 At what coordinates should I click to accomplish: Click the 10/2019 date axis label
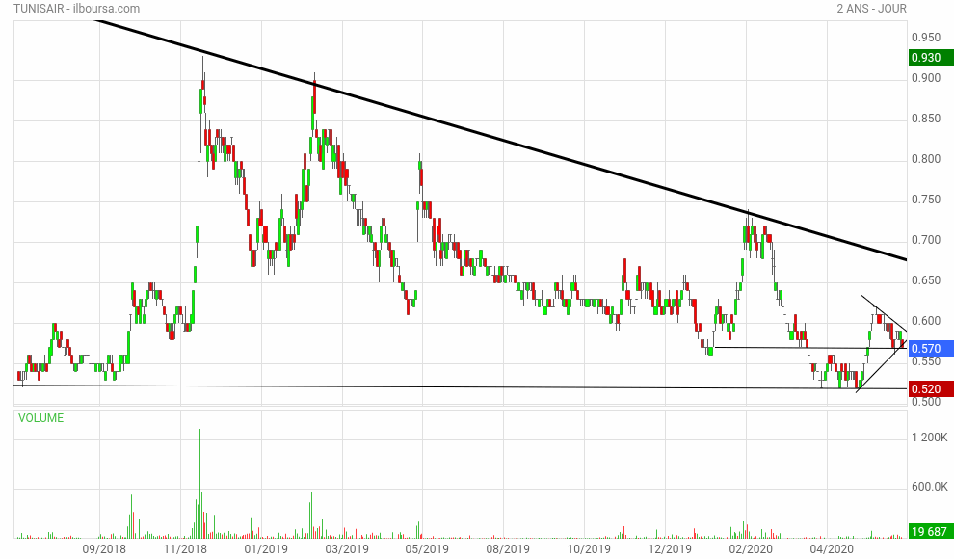pos(589,549)
